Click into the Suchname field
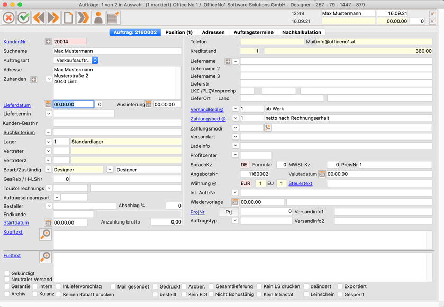 click(117, 51)
